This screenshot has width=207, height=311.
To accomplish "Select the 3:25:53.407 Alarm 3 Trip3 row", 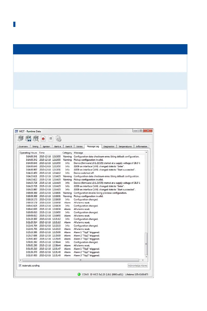I will (x=82, y=239).
